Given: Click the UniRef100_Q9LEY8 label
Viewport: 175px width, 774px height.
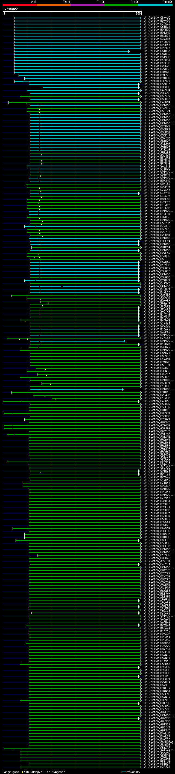Looking at the screenshot, I should click(157, 45).
